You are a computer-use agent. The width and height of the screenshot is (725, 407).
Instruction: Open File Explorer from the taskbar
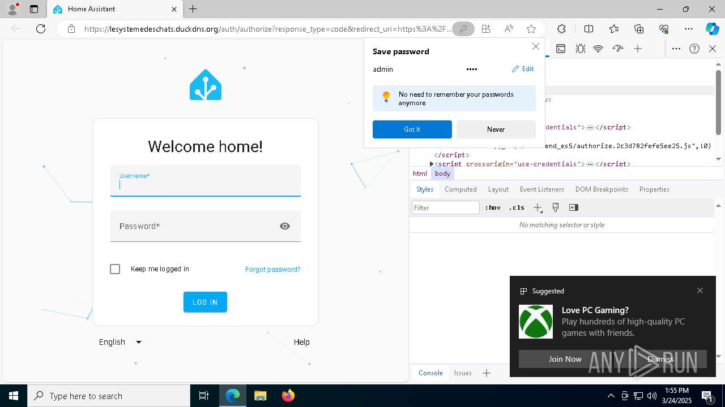click(x=261, y=396)
